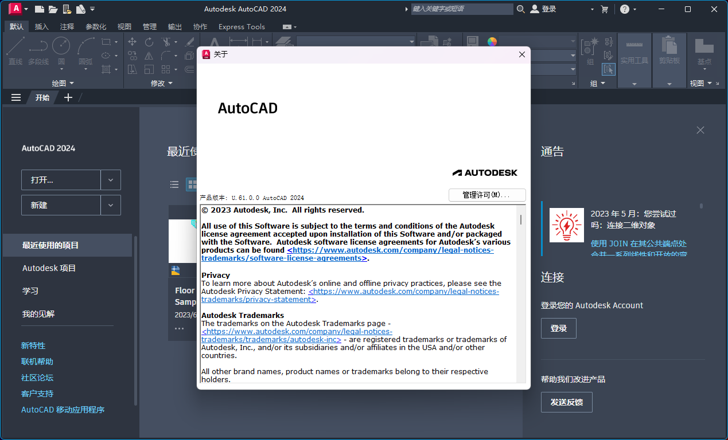This screenshot has width=728, height=440.
Task: Select the Arc (圆弧) tool
Action: [85, 50]
